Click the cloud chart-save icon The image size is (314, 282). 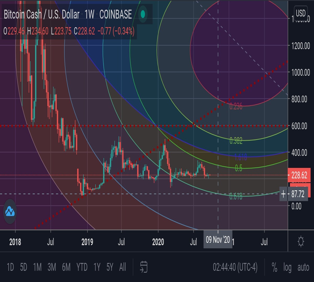click(x=10, y=211)
